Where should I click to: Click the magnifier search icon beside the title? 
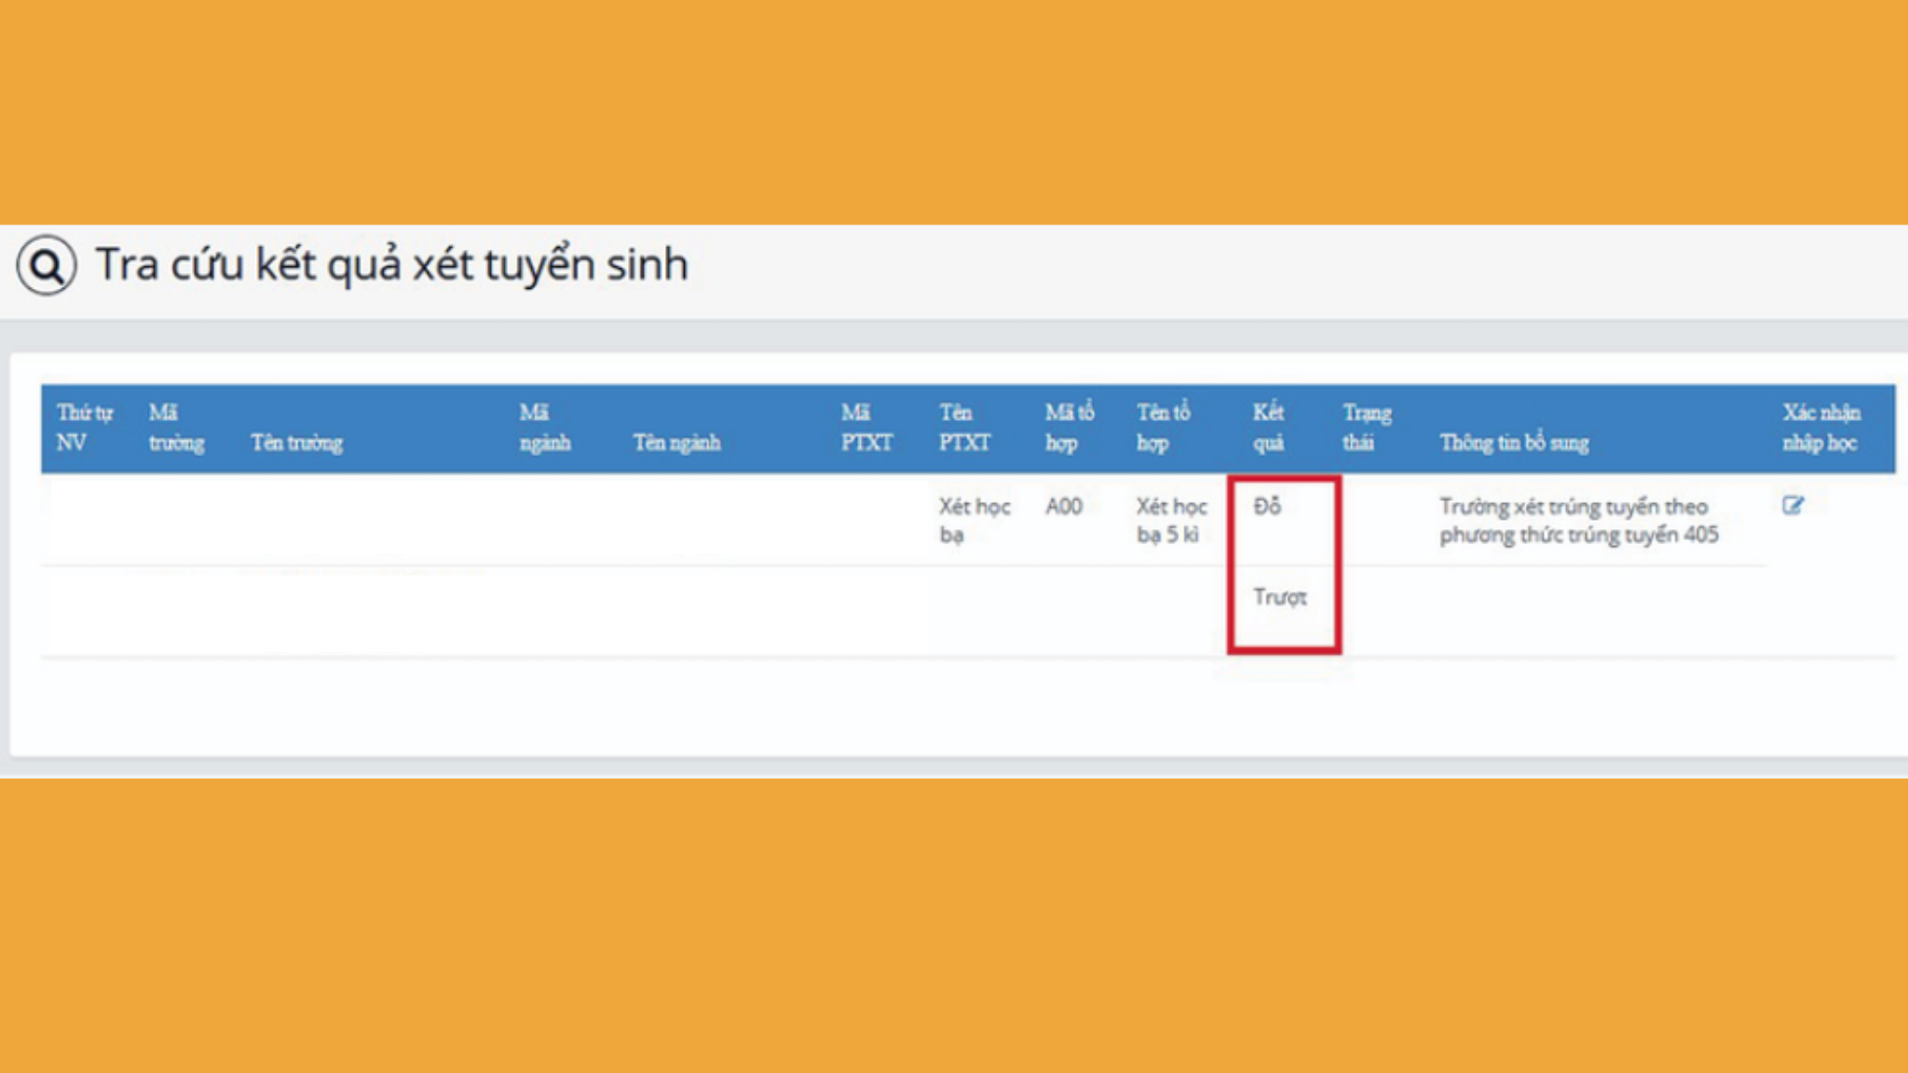pos(47,266)
